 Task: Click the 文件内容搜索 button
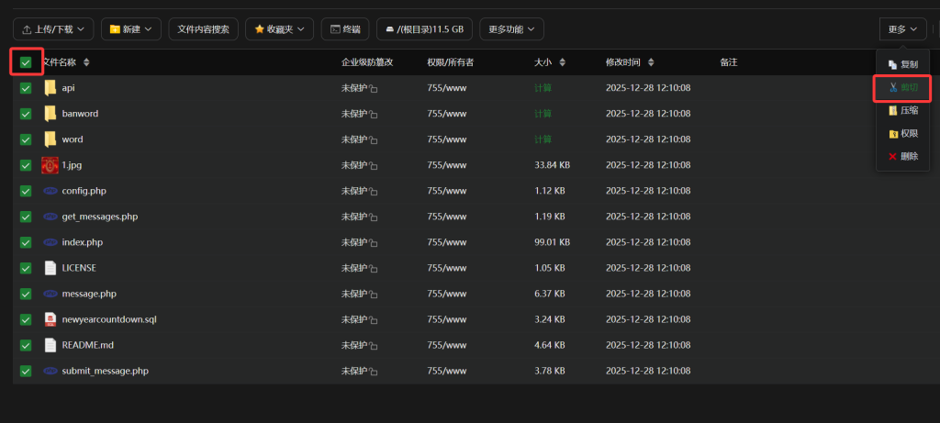click(x=204, y=29)
